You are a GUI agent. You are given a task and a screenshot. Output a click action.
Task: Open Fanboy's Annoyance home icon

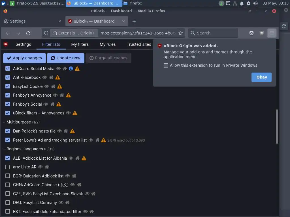62,95
